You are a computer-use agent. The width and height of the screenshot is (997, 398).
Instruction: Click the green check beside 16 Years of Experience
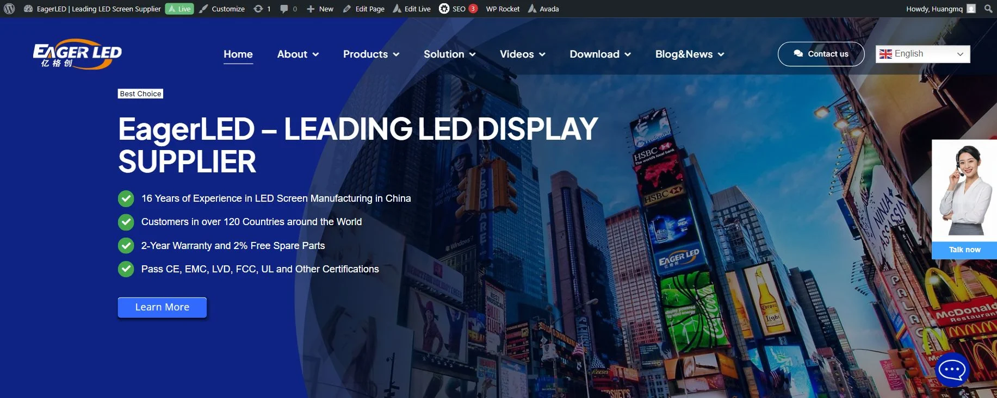[x=126, y=198]
